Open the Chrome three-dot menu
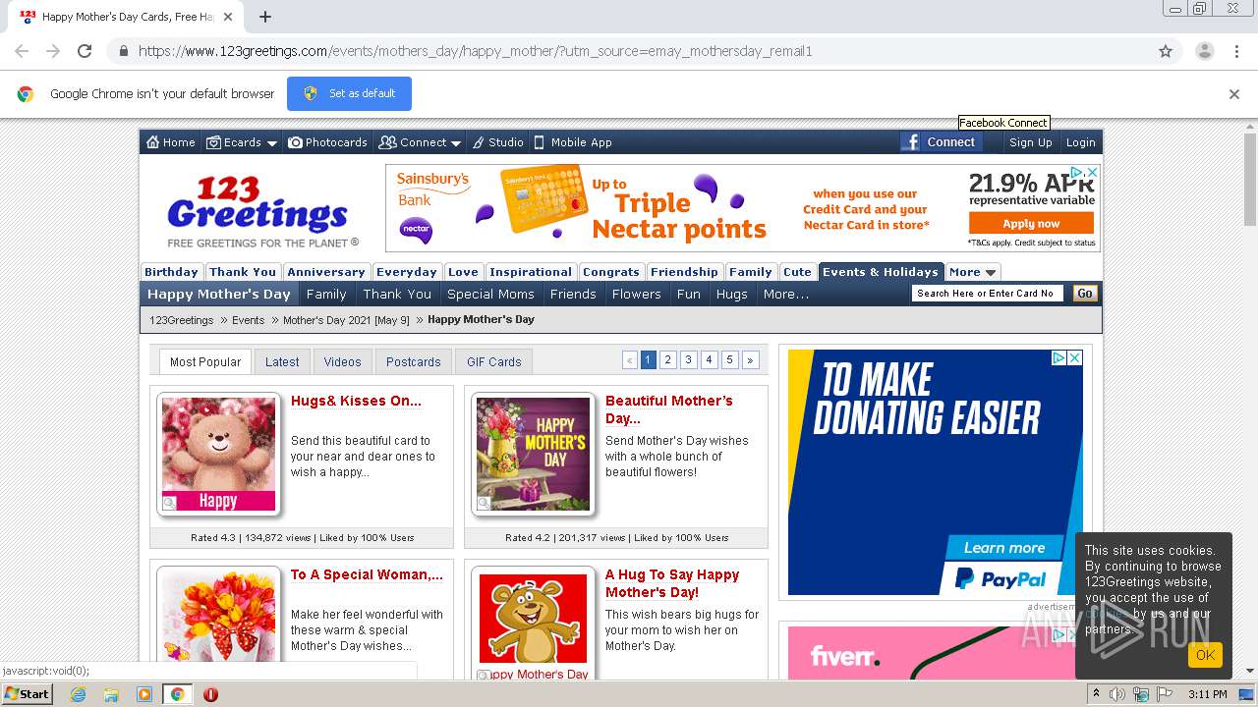The width and height of the screenshot is (1258, 707). click(x=1236, y=51)
